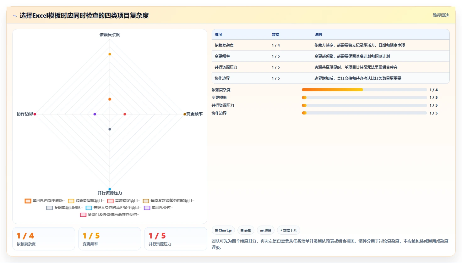Toggle legend item 多部门及外部供应商共同交付=
The image size is (462, 263).
point(110,215)
